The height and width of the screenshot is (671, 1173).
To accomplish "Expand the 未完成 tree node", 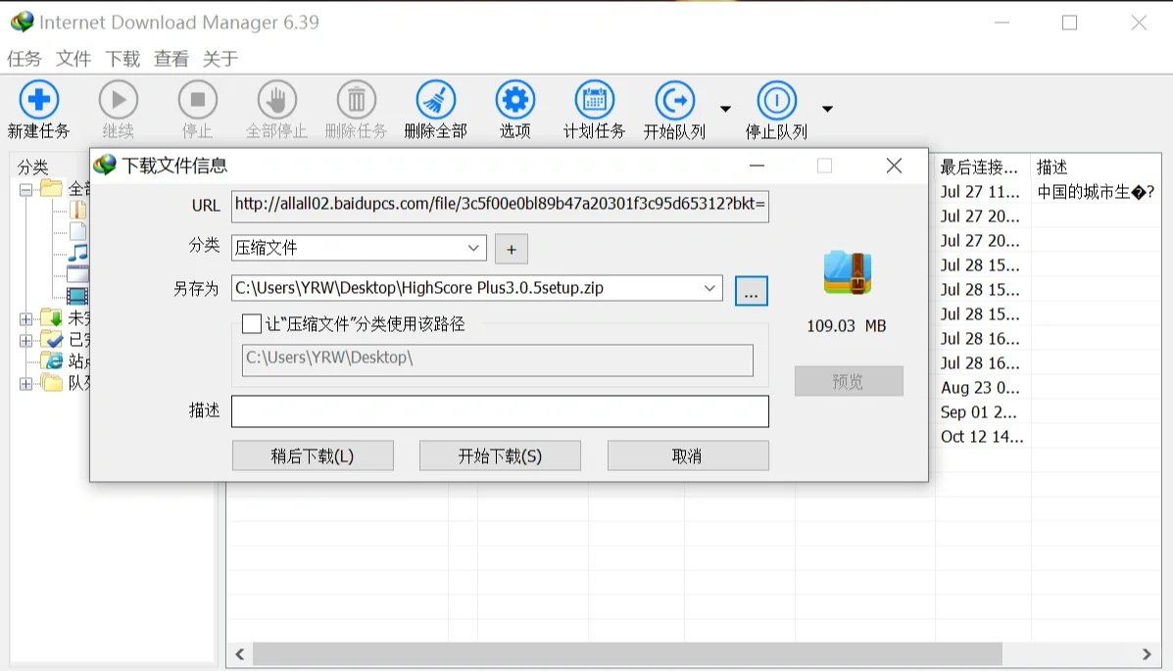I will pos(25,318).
